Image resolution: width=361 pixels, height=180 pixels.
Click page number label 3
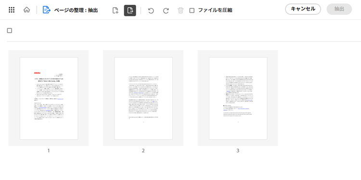click(x=238, y=151)
